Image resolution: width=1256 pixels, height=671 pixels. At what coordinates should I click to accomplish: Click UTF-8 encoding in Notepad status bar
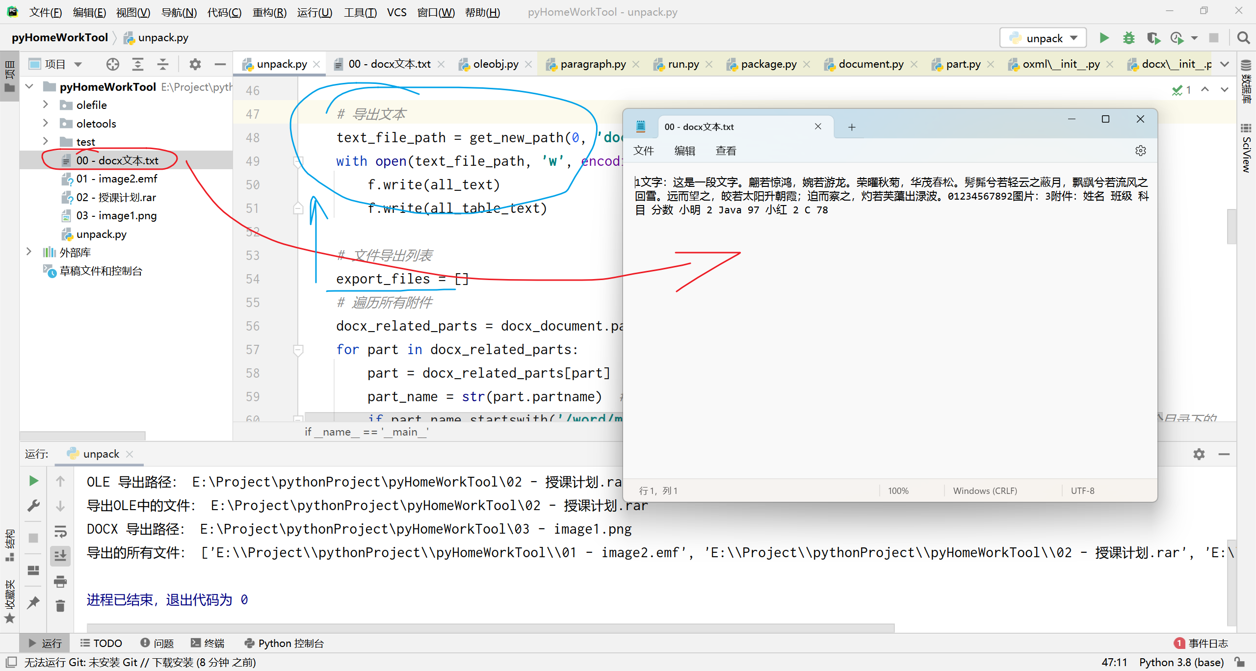pos(1083,490)
